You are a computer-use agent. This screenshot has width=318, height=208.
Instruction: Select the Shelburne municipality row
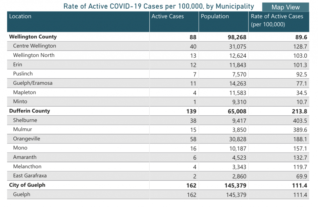coord(25,120)
